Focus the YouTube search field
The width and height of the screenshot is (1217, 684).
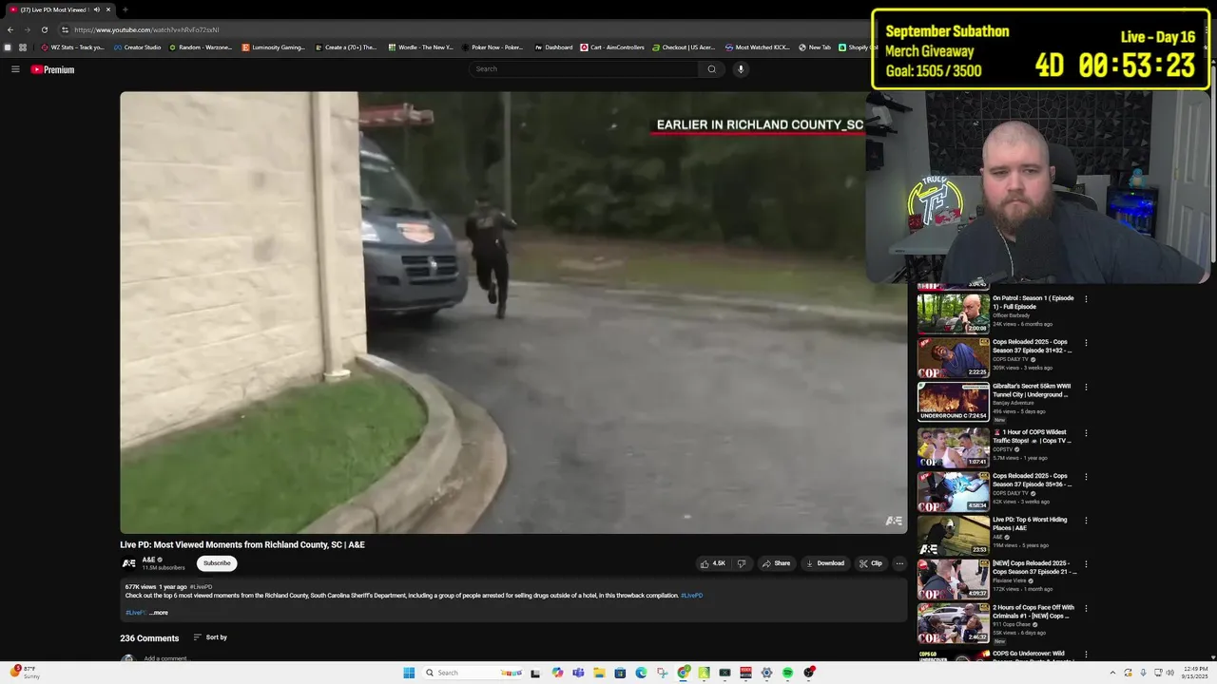585,69
